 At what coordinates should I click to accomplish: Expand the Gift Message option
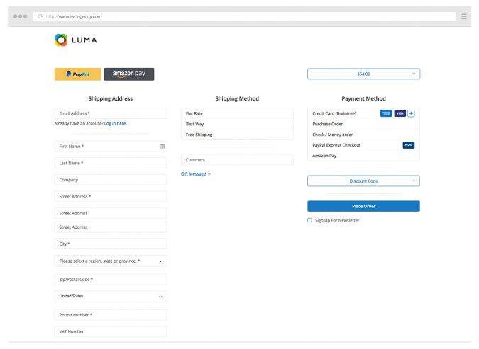tap(196, 173)
